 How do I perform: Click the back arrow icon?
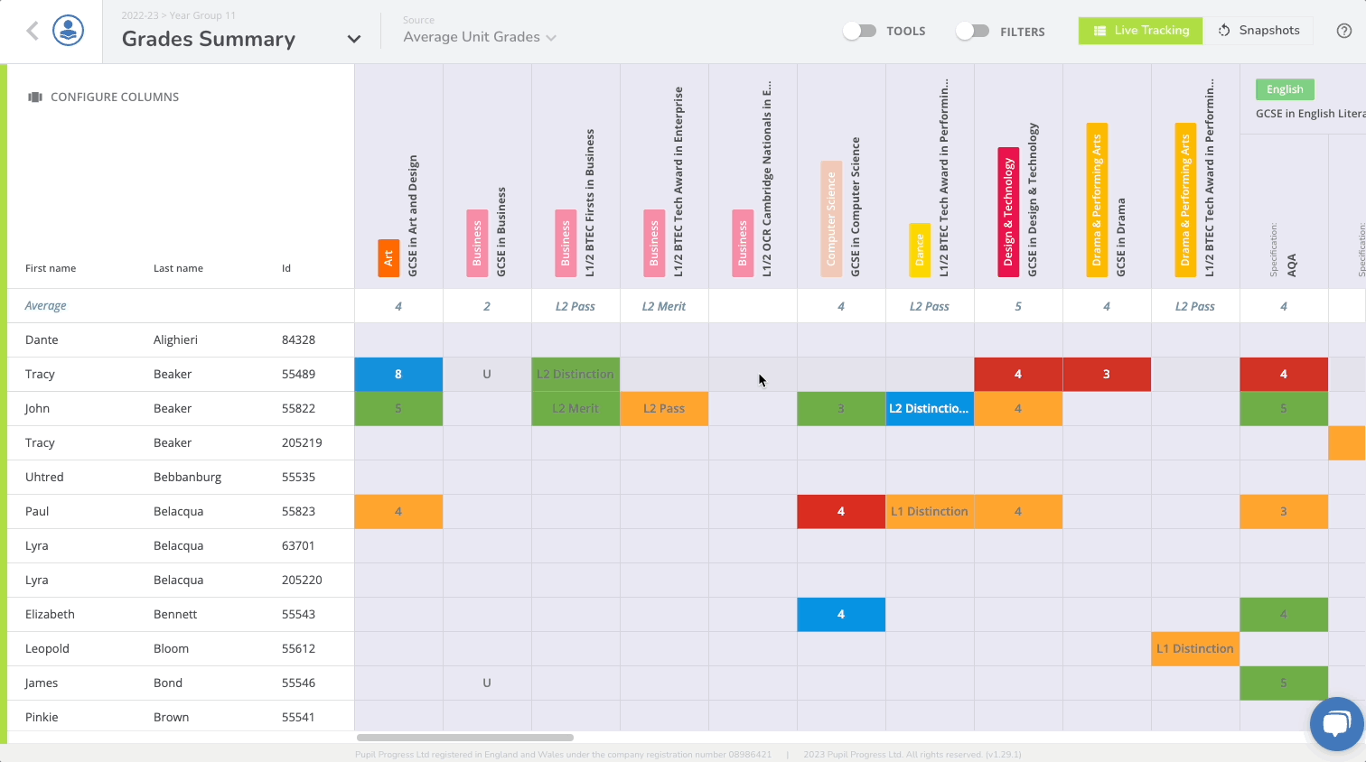point(33,31)
